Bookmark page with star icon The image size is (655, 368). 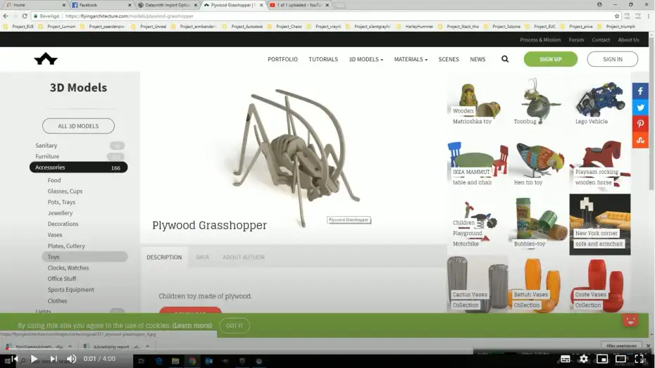pyautogui.click(x=616, y=16)
